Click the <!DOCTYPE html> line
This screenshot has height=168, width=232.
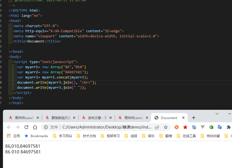(x=24, y=11)
